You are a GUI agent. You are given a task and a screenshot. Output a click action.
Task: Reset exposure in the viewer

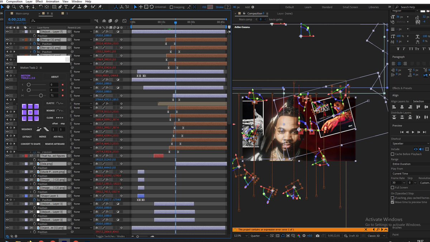click(x=304, y=236)
